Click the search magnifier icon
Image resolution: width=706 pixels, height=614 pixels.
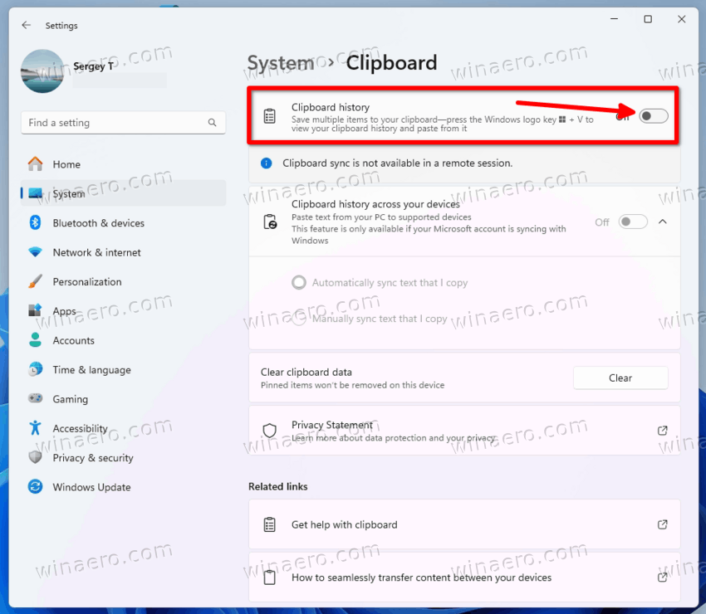[212, 122]
